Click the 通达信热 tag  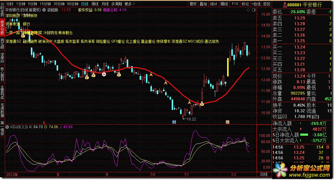click(212, 41)
